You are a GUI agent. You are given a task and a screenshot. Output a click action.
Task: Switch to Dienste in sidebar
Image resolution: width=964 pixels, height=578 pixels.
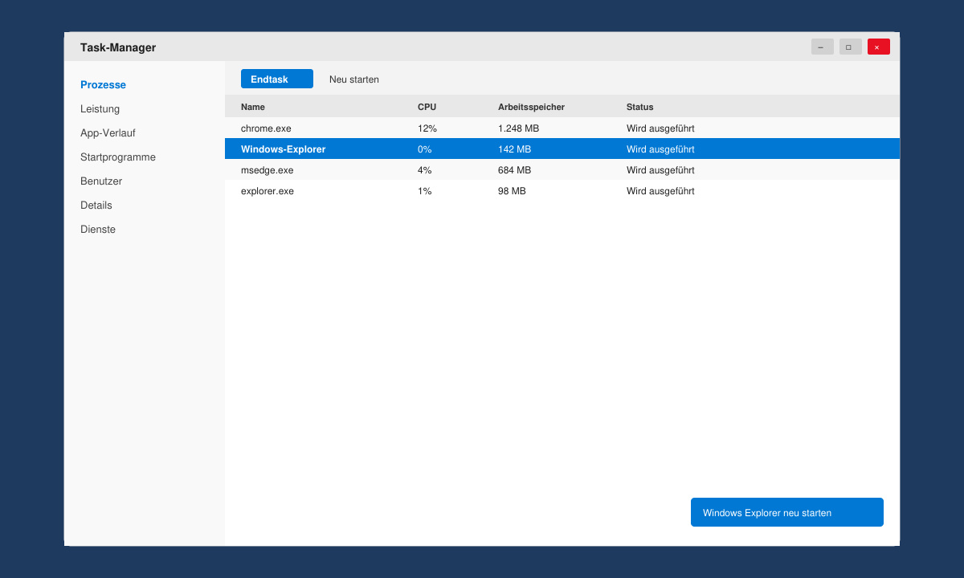(98, 230)
